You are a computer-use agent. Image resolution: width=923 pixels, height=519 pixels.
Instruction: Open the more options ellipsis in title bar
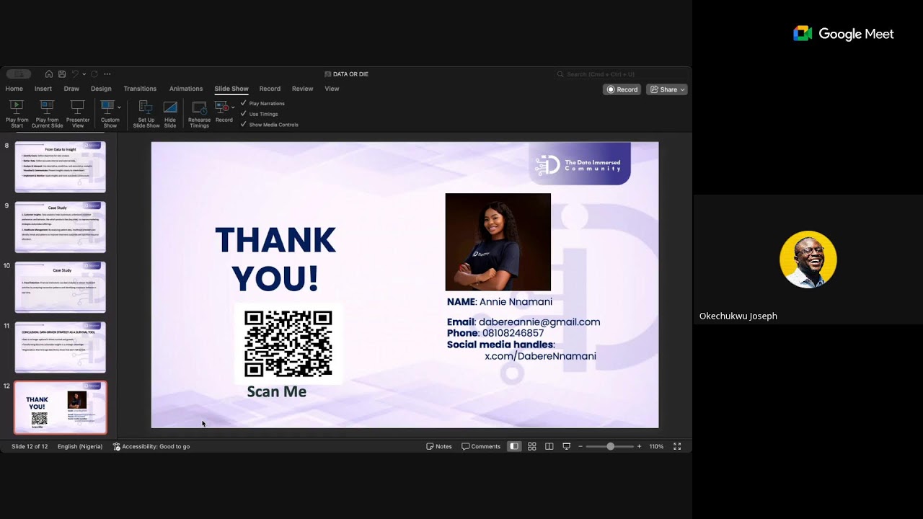click(x=107, y=74)
